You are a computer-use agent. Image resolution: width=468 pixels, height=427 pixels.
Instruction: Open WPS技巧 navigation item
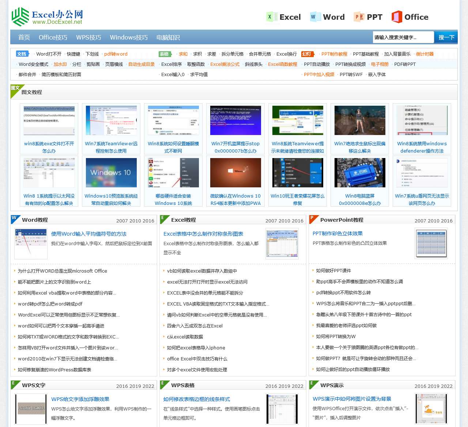point(88,37)
